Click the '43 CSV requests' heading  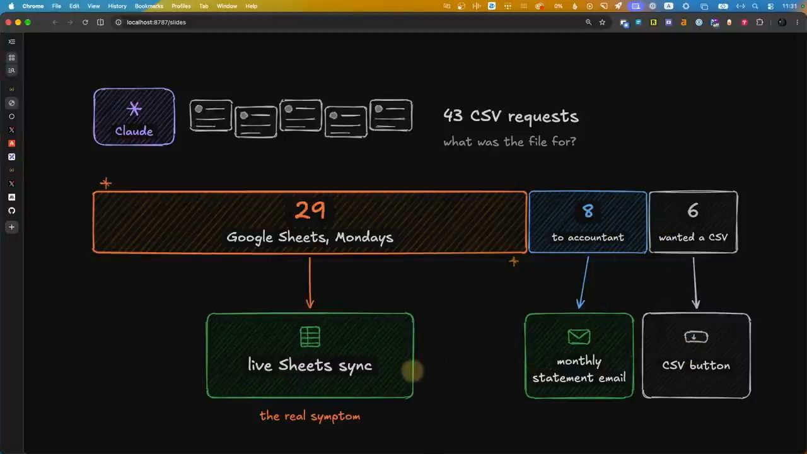tap(511, 116)
